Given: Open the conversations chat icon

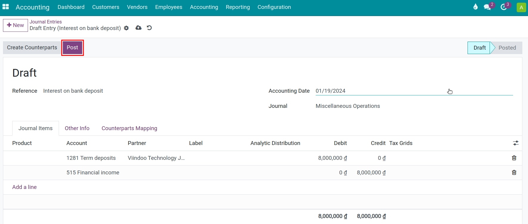Looking at the screenshot, I should 487,7.
